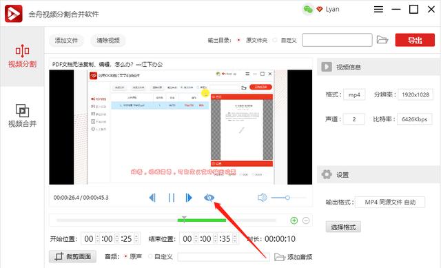
Task: Increase end position hours stepper
Action: point(196,236)
